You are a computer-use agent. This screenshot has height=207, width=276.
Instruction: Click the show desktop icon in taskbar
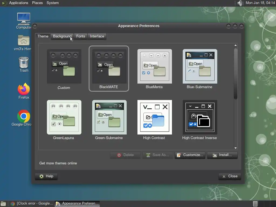pyautogui.click(x=3, y=204)
